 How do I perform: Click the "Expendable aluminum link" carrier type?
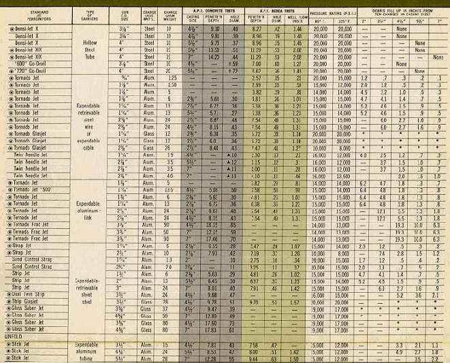[x=88, y=210]
